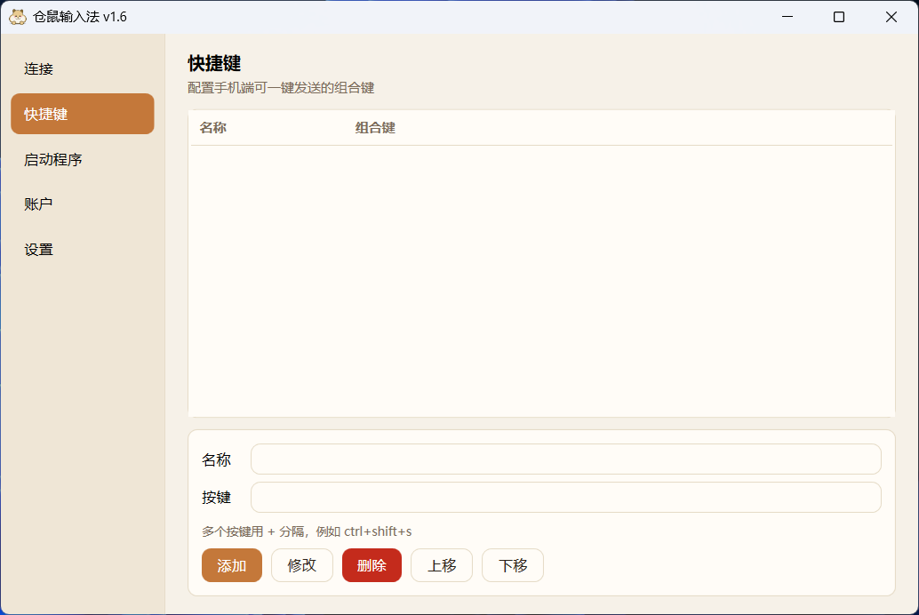Click the 添加 button
Image resolution: width=919 pixels, height=615 pixels.
231,565
